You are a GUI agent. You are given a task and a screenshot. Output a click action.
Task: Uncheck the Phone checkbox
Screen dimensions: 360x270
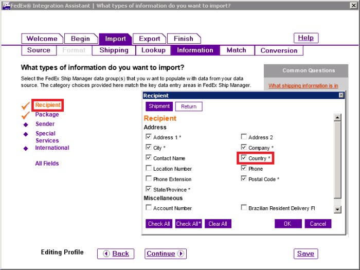(244, 168)
